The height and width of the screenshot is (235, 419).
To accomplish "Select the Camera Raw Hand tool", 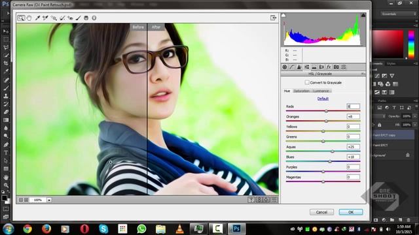I will pos(29,18).
